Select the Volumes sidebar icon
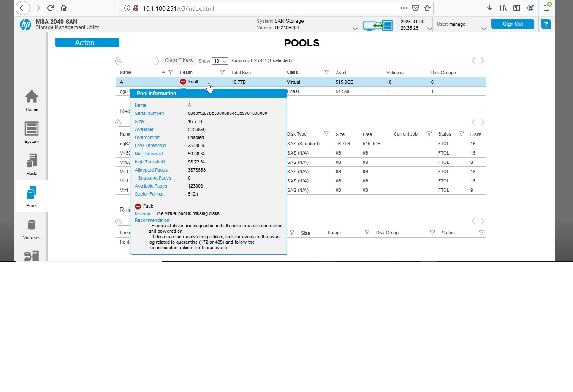Viewport: 573px width, 392px height. (x=32, y=225)
